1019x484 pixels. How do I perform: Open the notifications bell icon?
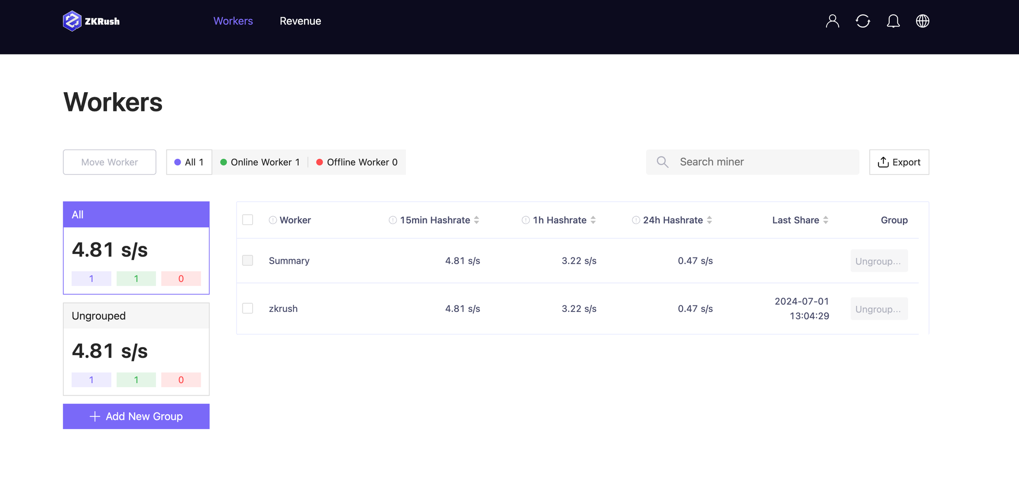893,21
